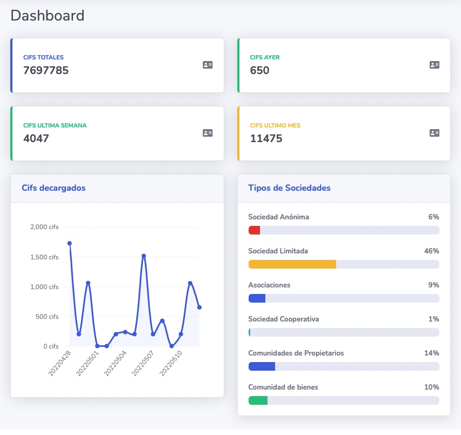Click the ID card icon in CIFS AYER
Viewport: 461px width, 435px height.
(x=434, y=65)
